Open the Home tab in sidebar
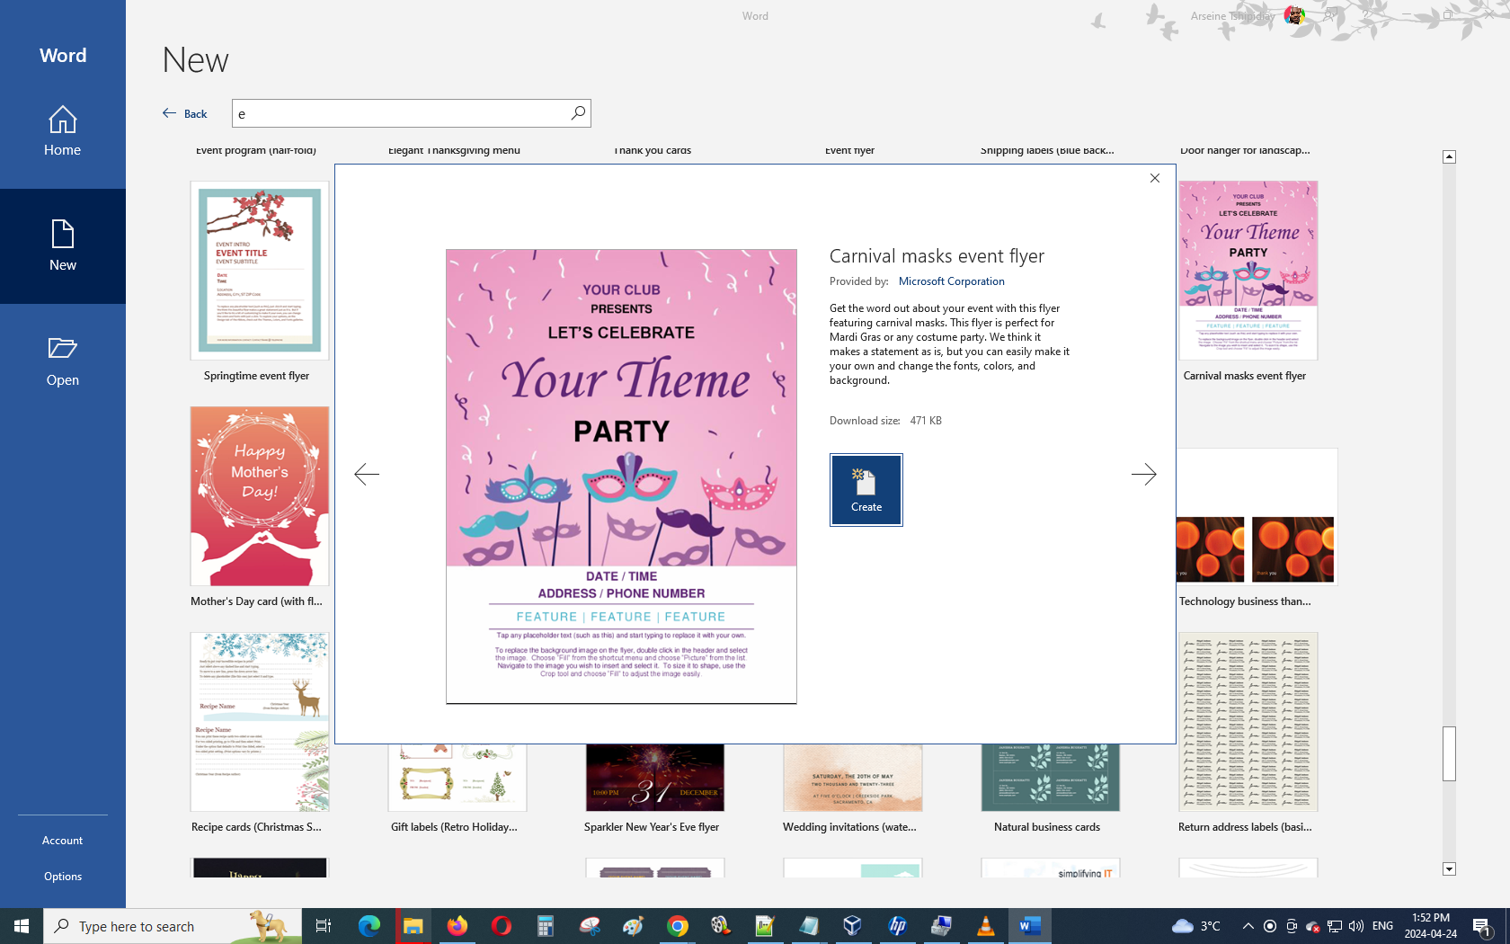Screen dimensions: 1510x944 63,131
